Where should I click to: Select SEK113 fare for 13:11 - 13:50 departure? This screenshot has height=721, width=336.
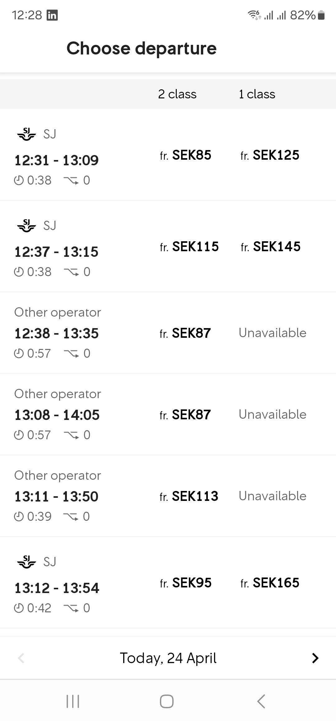[189, 496]
